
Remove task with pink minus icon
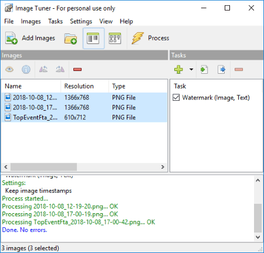pos(239,69)
